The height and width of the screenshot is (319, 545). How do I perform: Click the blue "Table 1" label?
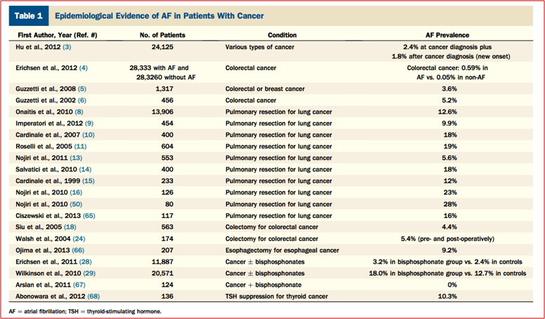25,15
